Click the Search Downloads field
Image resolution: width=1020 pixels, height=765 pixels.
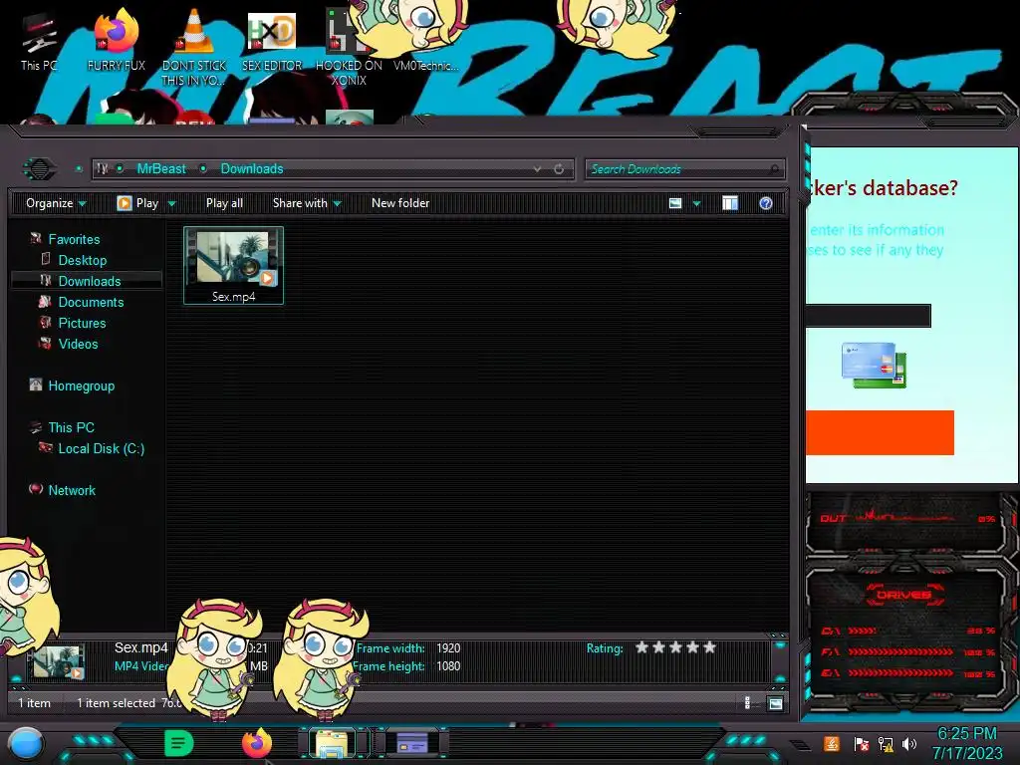pos(684,169)
